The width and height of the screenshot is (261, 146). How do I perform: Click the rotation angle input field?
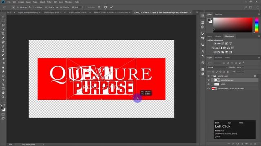78,7
